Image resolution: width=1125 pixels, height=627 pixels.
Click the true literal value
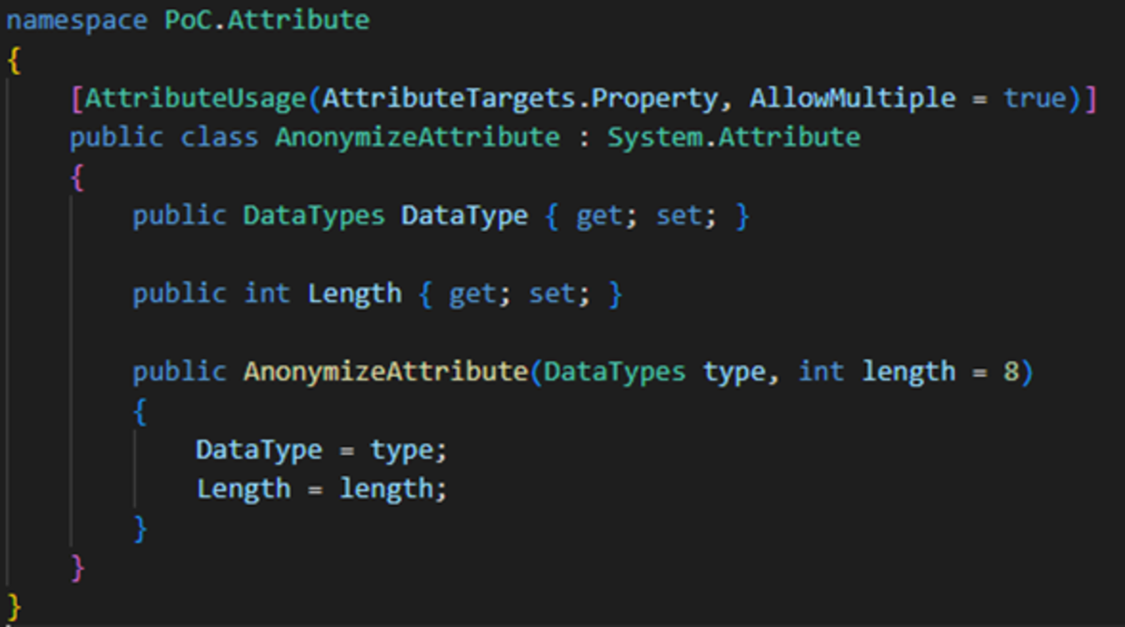[x=1034, y=98]
